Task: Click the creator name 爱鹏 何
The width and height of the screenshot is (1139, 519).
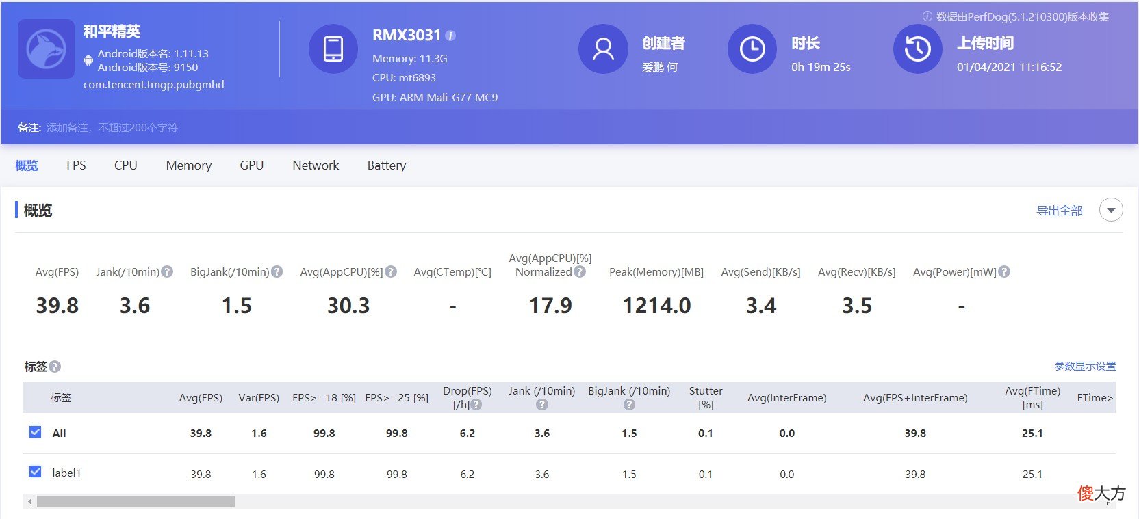Action: [x=660, y=67]
